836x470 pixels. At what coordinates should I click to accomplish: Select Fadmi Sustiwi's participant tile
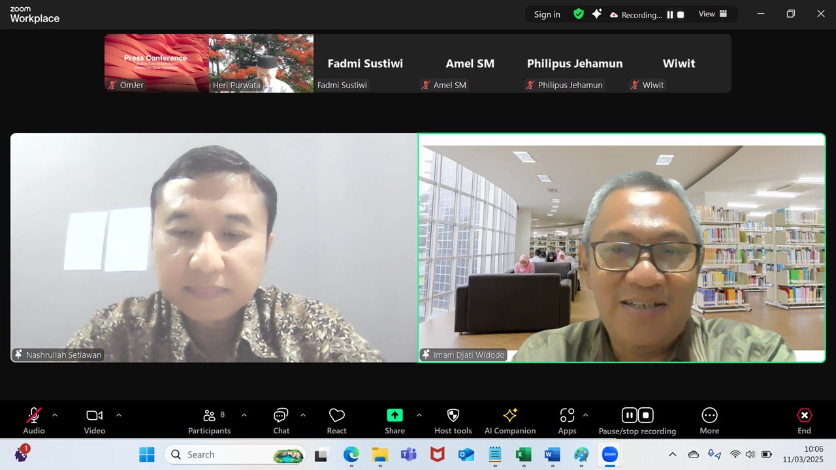pyautogui.click(x=366, y=63)
